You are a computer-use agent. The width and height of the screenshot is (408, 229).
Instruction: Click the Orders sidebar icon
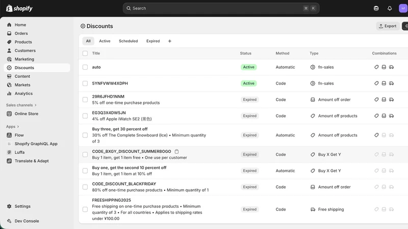pyautogui.click(x=9, y=33)
